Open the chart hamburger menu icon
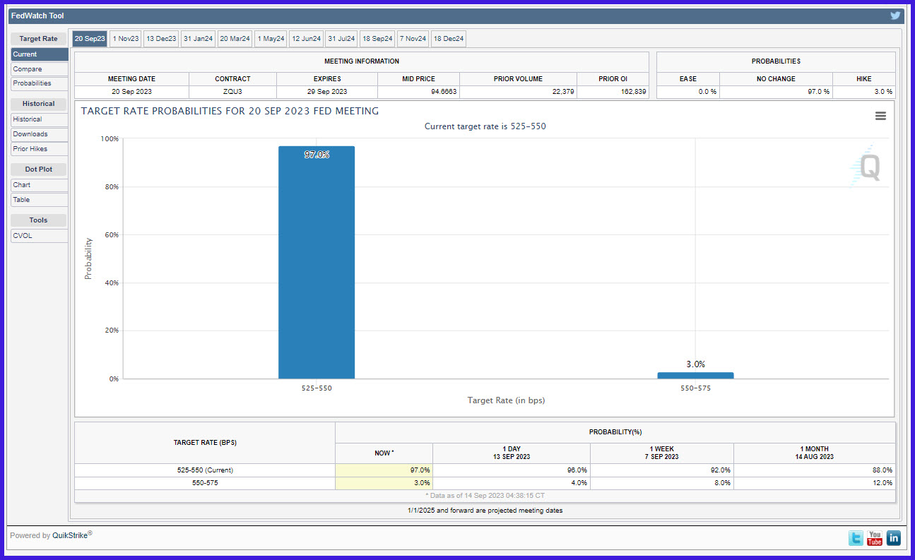 click(880, 116)
